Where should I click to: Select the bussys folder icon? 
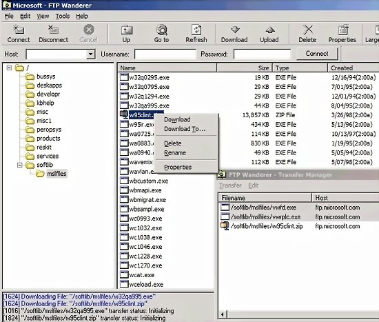pos(30,77)
